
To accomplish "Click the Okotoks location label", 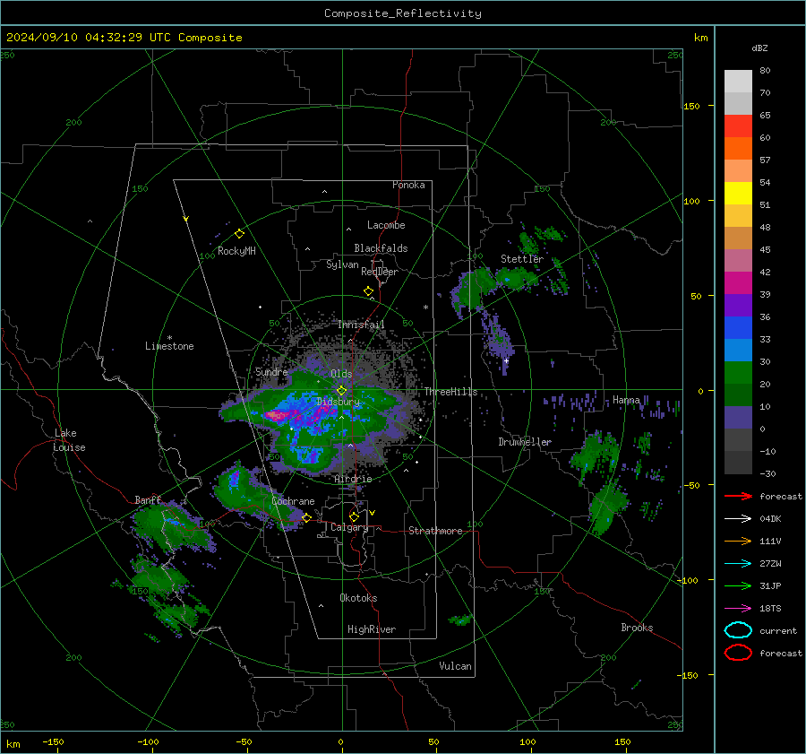I will click(358, 598).
